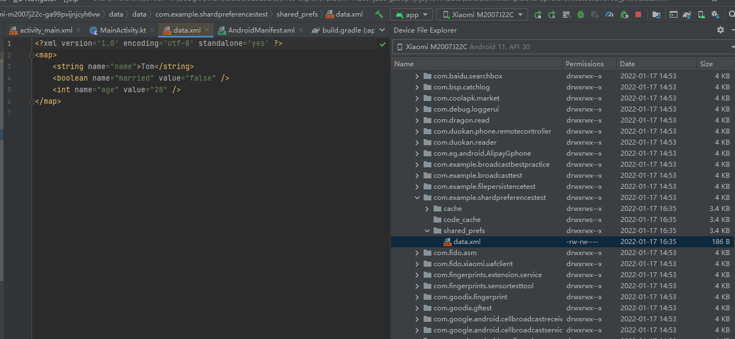This screenshot has height=339, width=735.
Task: Click the red Stop button
Action: coord(638,15)
